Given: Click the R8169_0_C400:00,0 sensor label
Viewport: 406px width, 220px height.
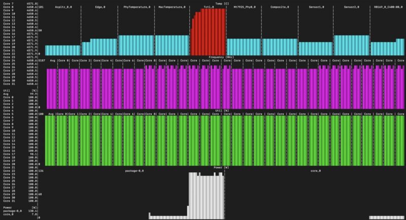Looking at the screenshot, I should pyautogui.click(x=388, y=7).
